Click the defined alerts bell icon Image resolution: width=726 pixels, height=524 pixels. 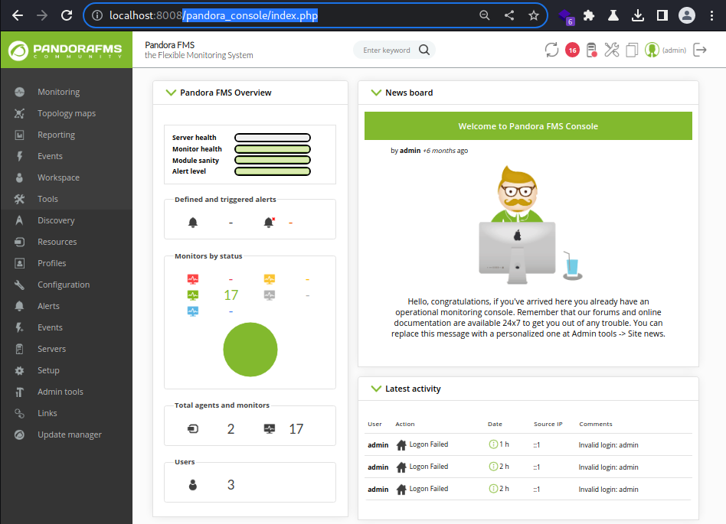(193, 223)
